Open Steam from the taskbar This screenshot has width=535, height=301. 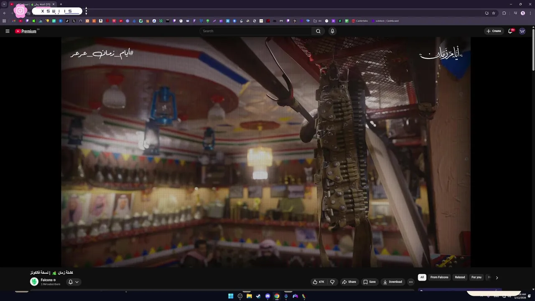258,296
